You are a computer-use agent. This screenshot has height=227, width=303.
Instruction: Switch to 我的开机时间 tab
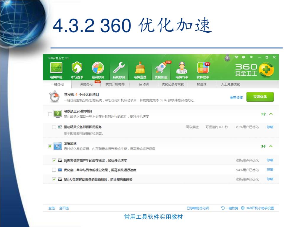coord(115,84)
